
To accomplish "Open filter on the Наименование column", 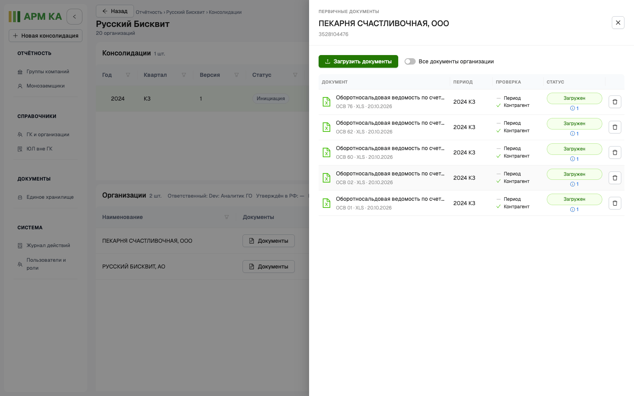I will [x=227, y=217].
